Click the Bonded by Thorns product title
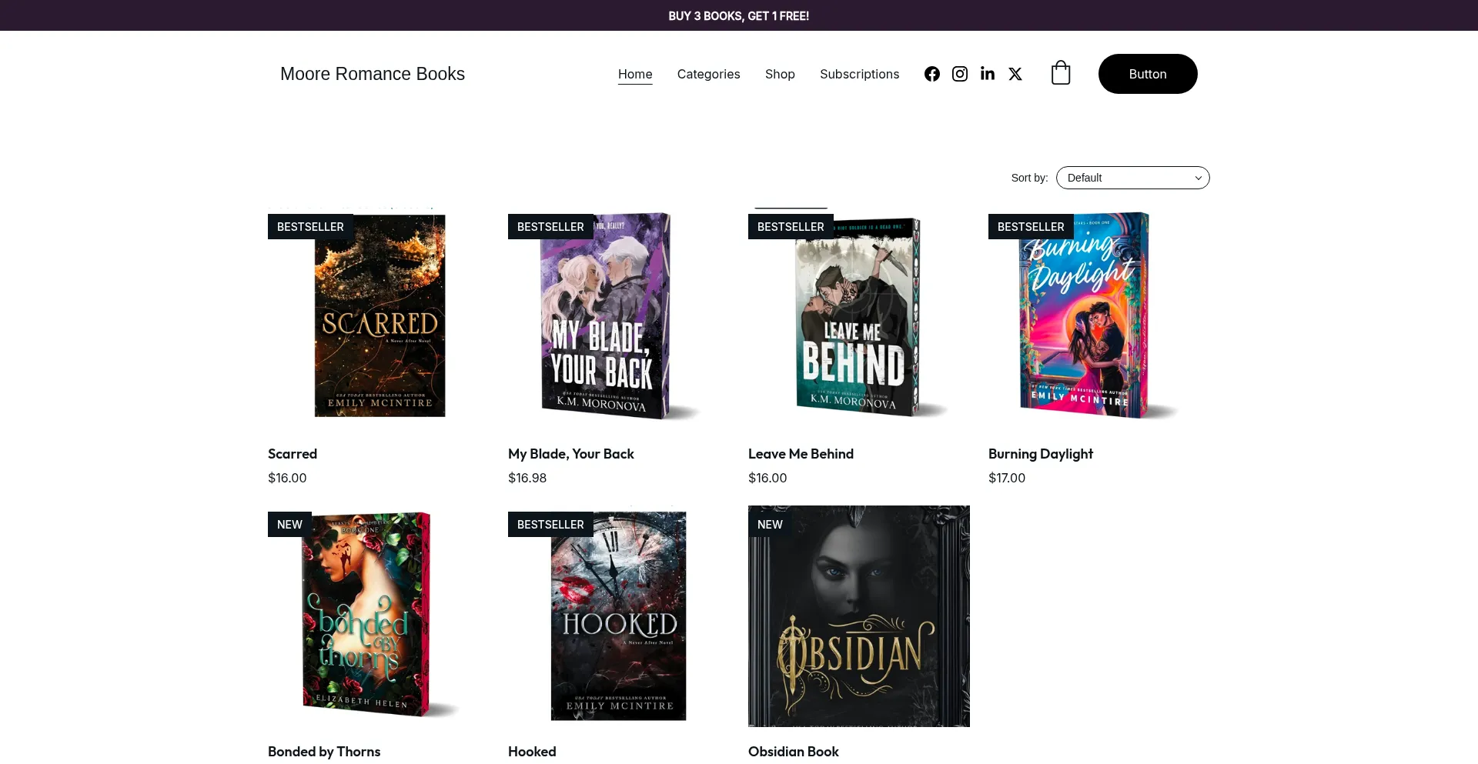1478x764 pixels. click(x=324, y=752)
